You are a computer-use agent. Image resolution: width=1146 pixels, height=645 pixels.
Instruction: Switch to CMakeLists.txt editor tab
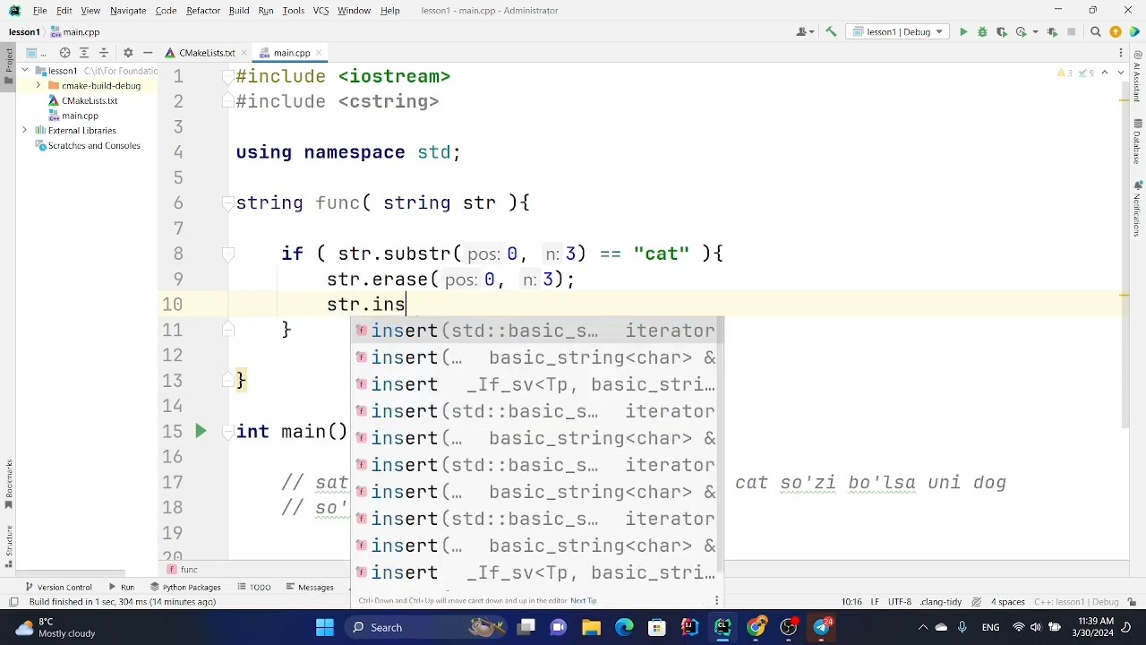click(x=207, y=53)
